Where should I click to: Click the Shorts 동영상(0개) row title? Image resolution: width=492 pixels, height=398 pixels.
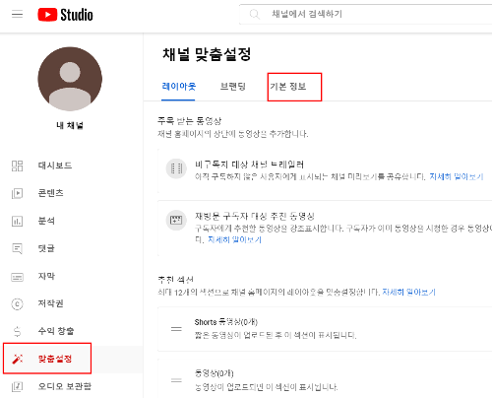(226, 322)
